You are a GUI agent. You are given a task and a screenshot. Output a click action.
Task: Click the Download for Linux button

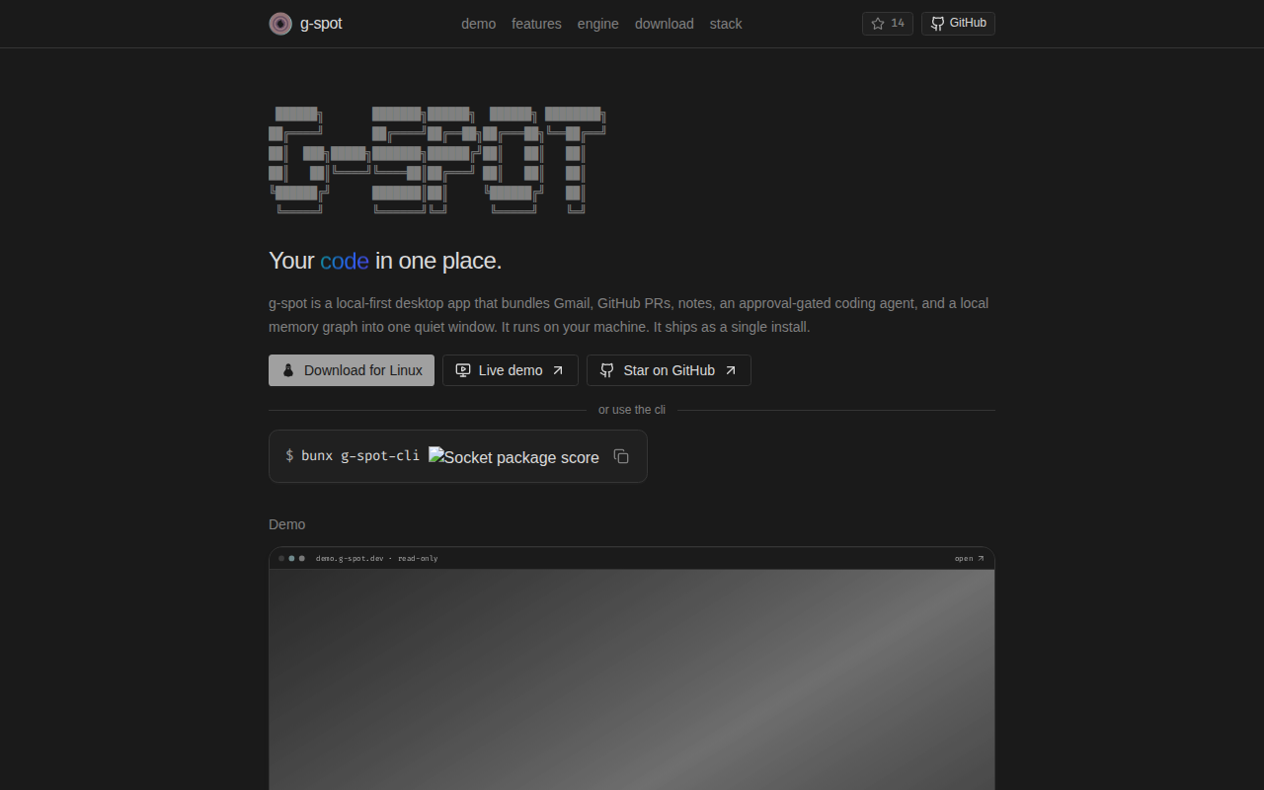(x=352, y=370)
